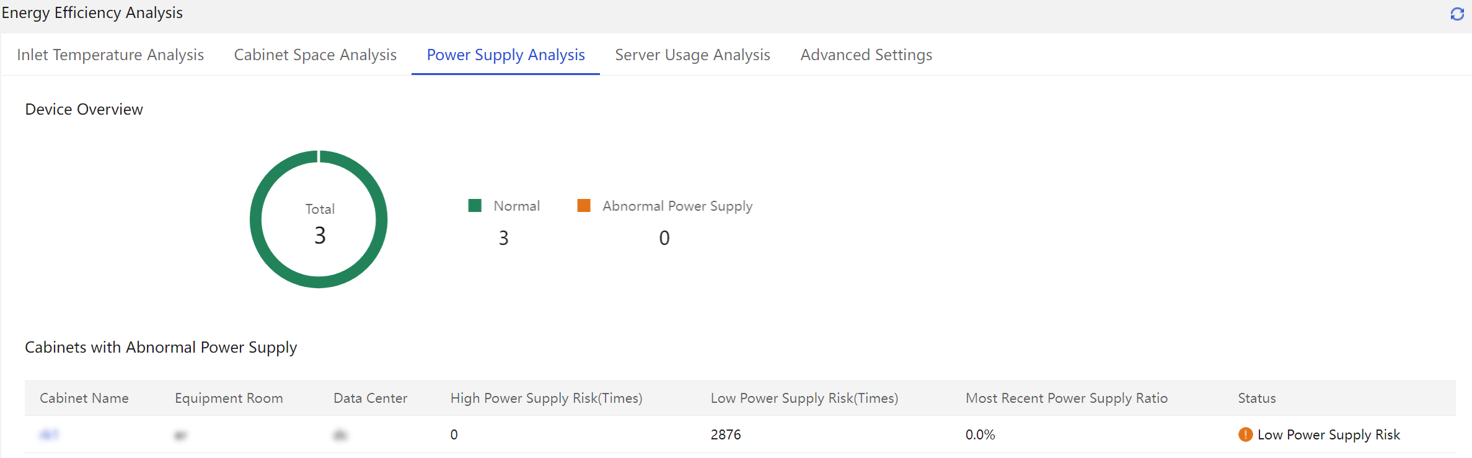Click the Abnormal Power Supply legend label
1472x458 pixels.
pyautogui.click(x=677, y=206)
